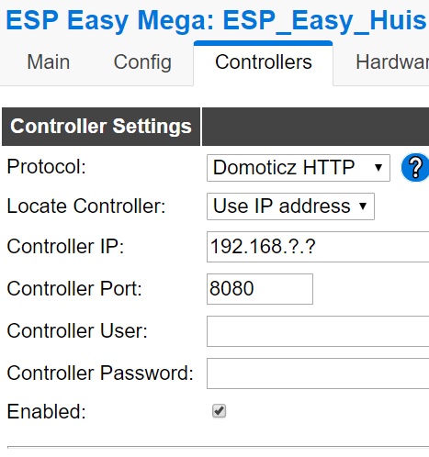This screenshot has width=429, height=457.
Task: Click the Enabled: label text
Action: pos(47,411)
